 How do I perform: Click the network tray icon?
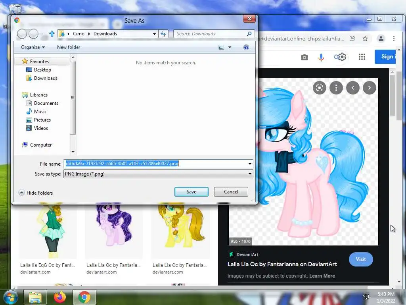tap(366, 297)
